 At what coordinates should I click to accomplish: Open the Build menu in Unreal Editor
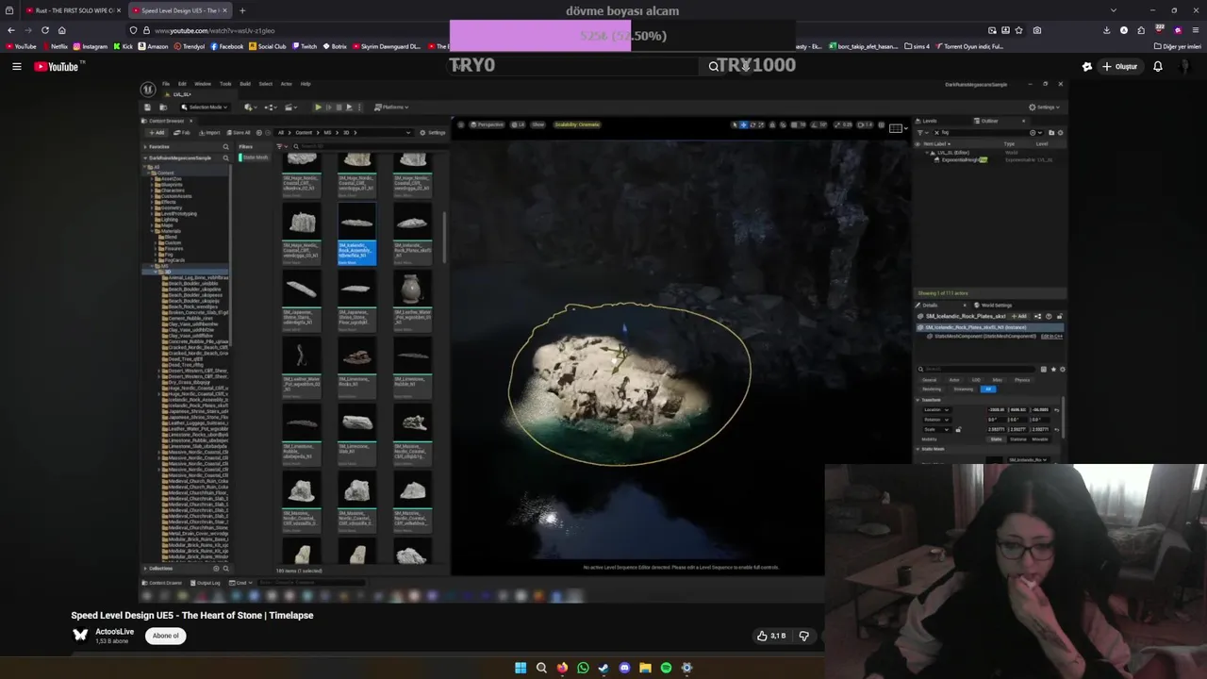click(245, 84)
